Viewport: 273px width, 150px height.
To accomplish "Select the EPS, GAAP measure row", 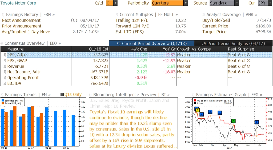I will point(136,60).
